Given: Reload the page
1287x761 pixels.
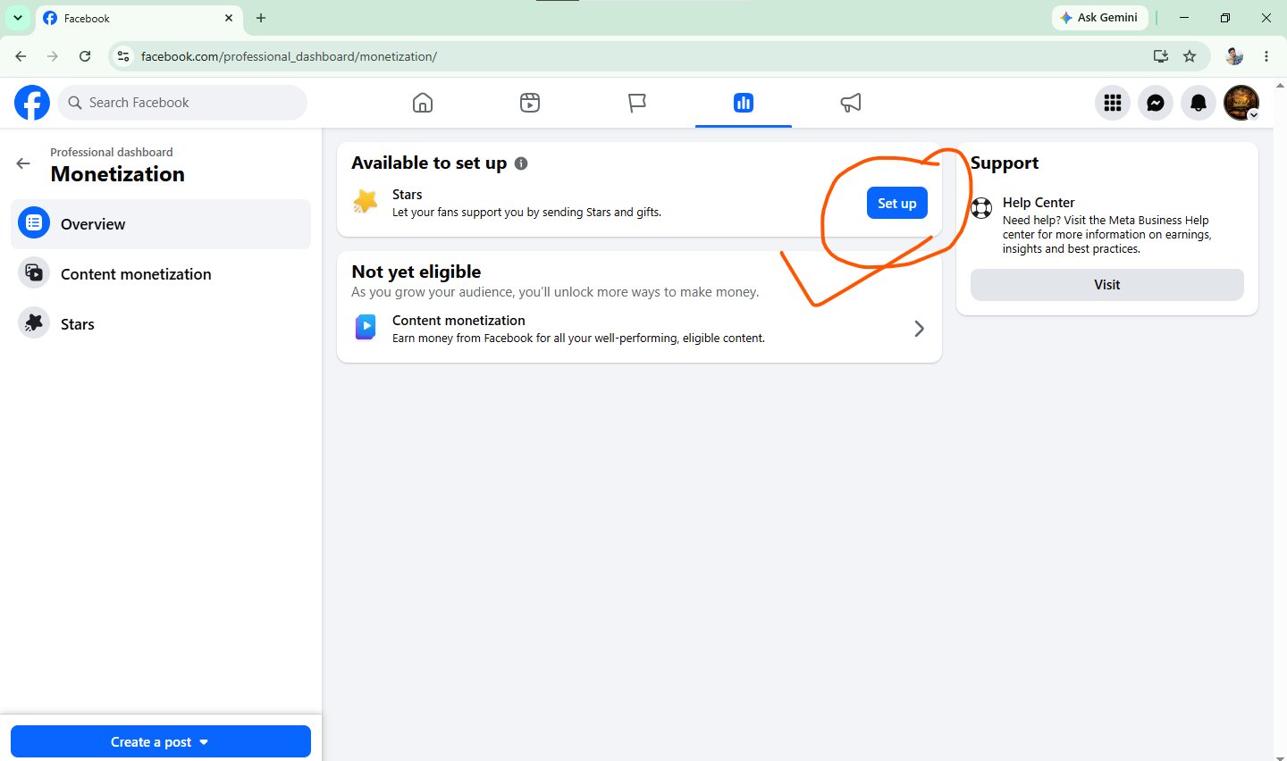Looking at the screenshot, I should click(85, 56).
